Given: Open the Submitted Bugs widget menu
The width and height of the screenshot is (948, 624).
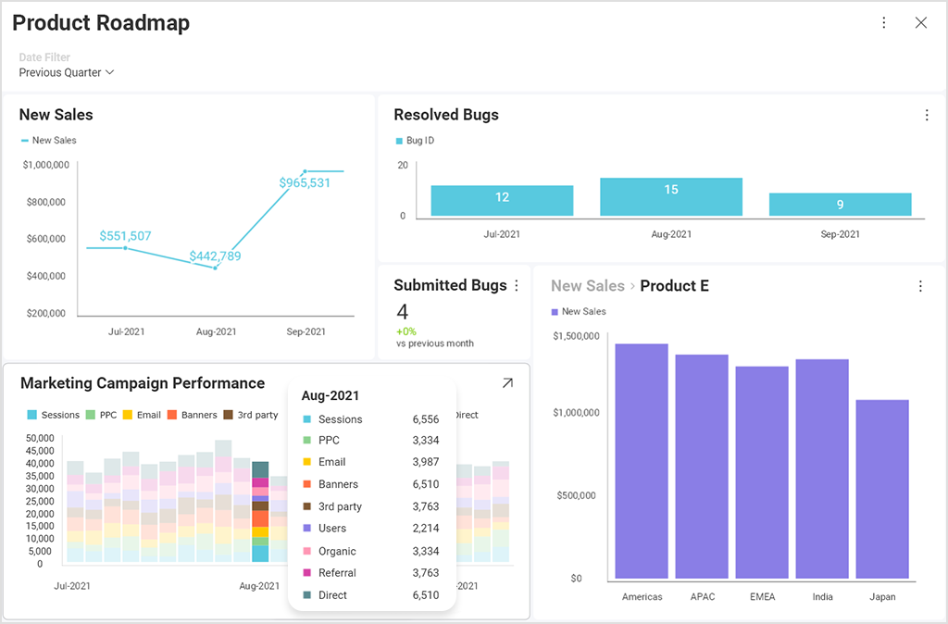Looking at the screenshot, I should (516, 285).
